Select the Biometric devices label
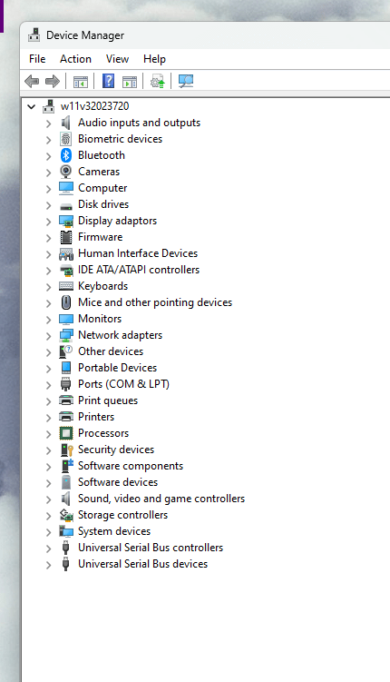 (120, 139)
